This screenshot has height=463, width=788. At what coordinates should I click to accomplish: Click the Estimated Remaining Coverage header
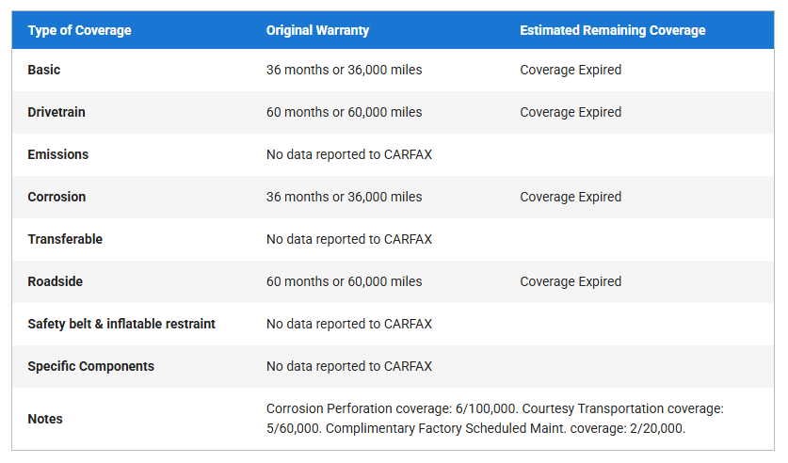(612, 30)
